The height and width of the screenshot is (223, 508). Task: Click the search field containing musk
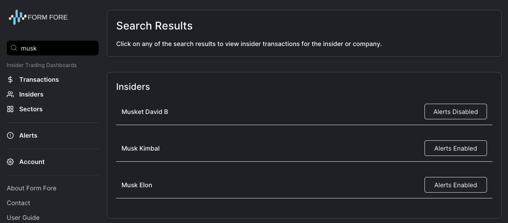(52, 48)
